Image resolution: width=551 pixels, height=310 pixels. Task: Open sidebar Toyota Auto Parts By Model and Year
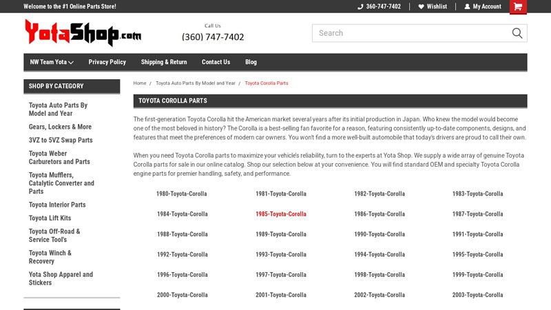58,110
